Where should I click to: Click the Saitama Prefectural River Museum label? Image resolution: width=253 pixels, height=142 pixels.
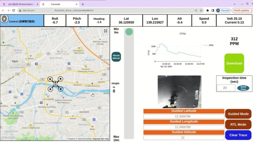63,101
